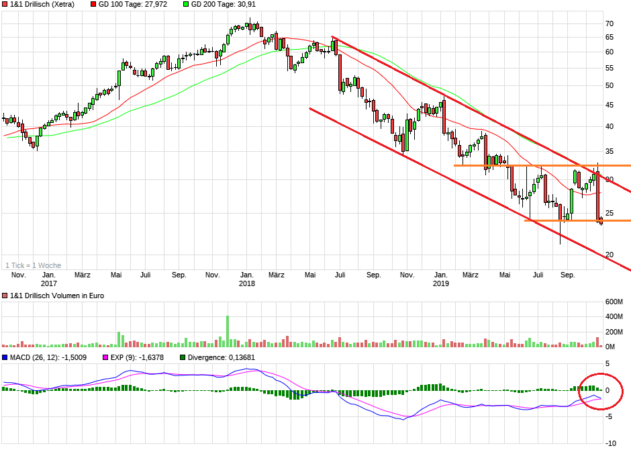Click volume axis value 600M

point(614,302)
